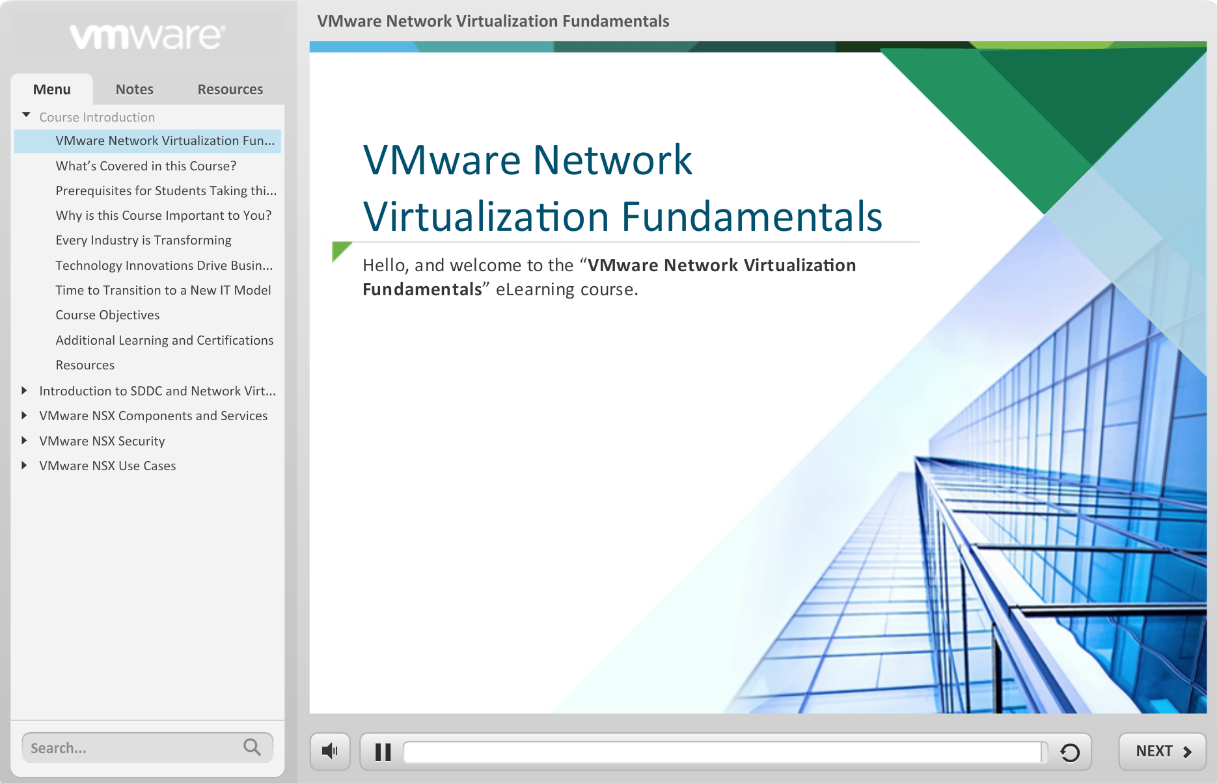Screen dimensions: 1217x783
Task: Select Every Industry is Transforming
Action: pyautogui.click(x=143, y=240)
